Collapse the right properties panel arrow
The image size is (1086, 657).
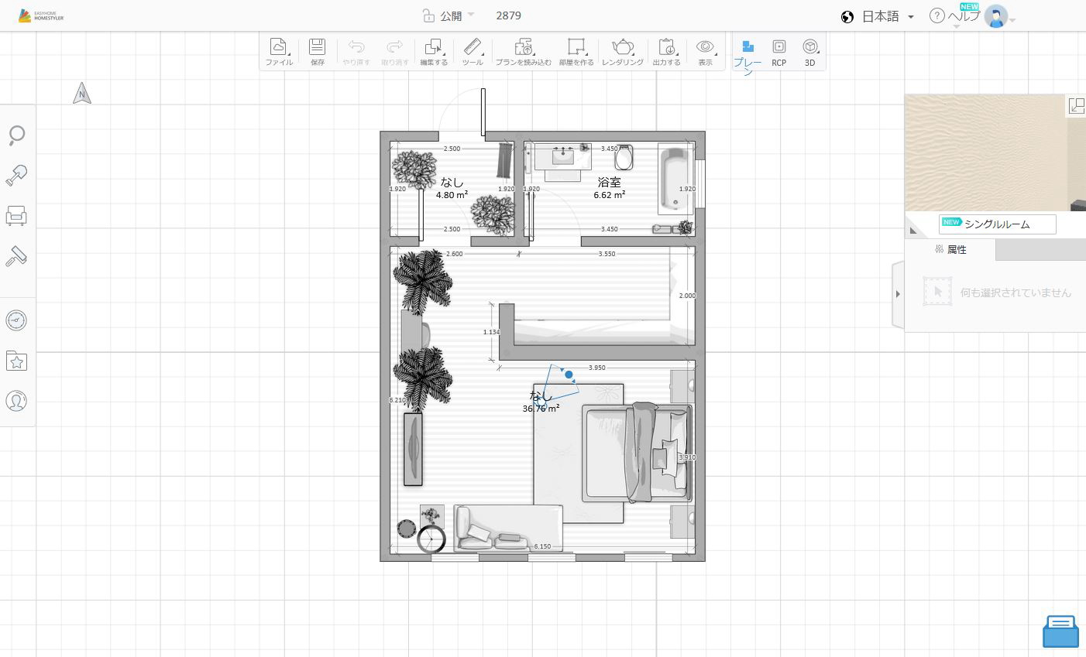pos(898,294)
